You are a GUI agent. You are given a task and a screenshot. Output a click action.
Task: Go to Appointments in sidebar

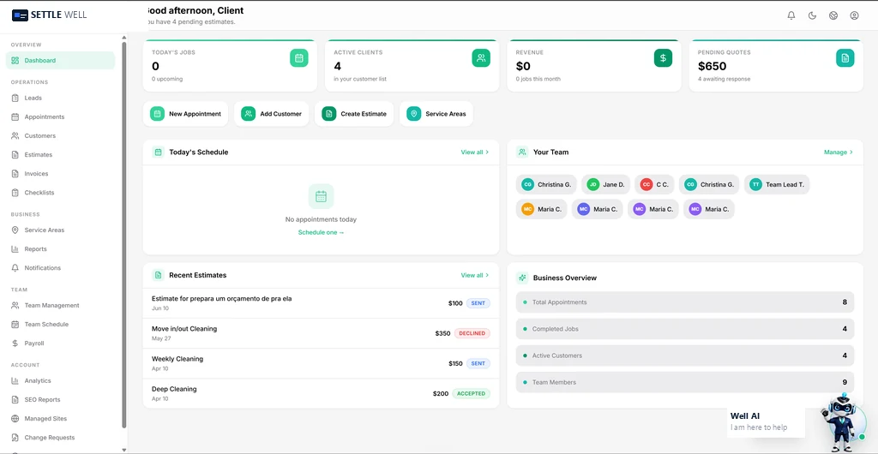(x=61, y=116)
